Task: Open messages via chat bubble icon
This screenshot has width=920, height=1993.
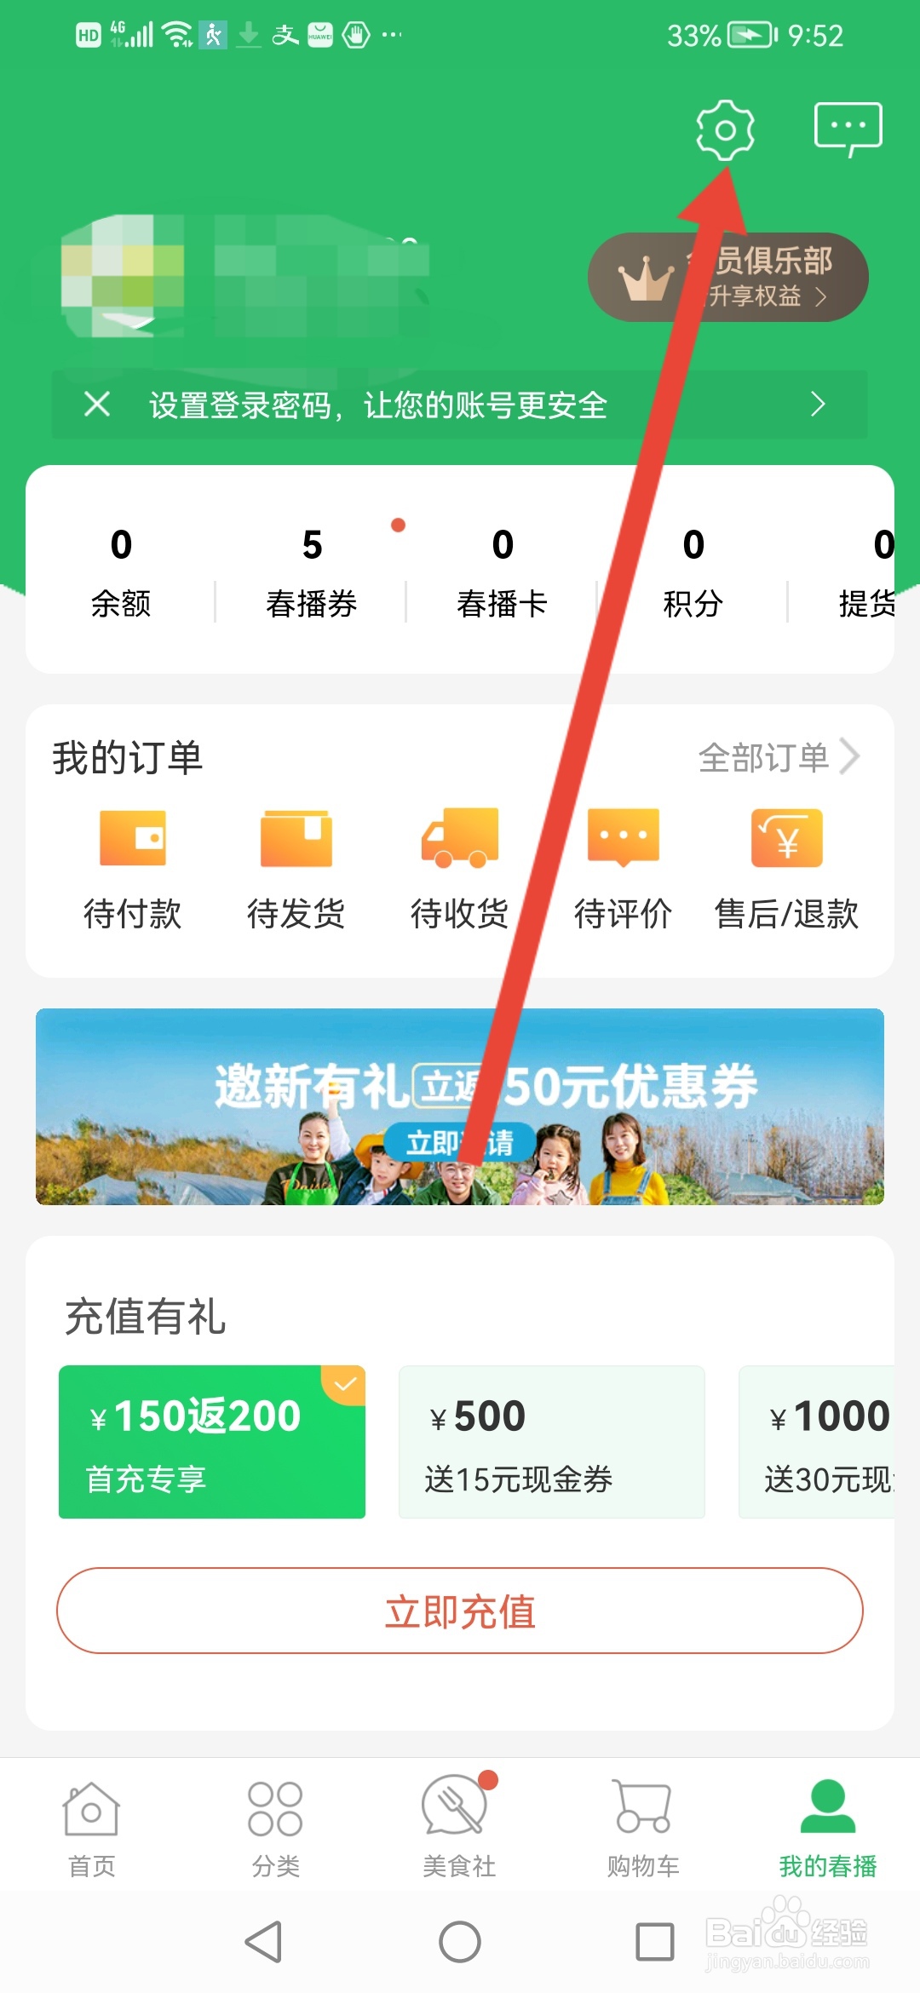Action: (x=848, y=129)
